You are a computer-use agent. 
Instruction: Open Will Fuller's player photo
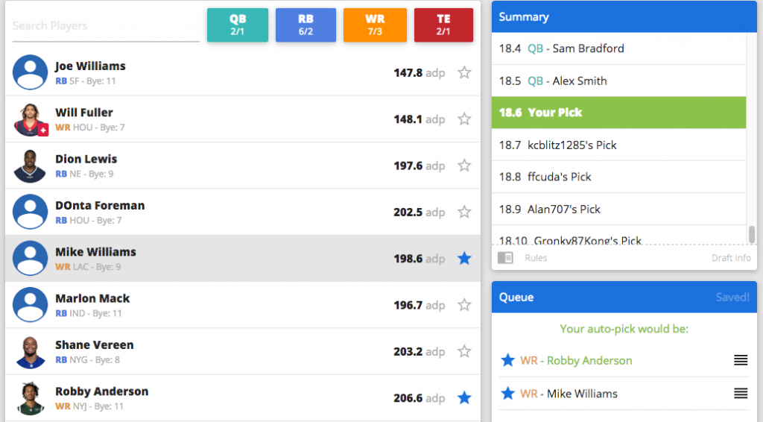[30, 119]
